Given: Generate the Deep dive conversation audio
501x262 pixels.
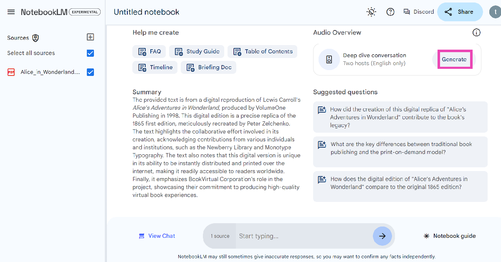Looking at the screenshot, I should point(454,60).
